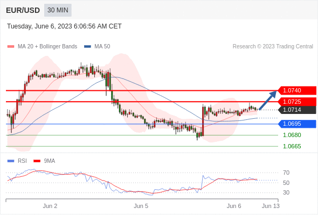Click the RSI legend label
This screenshot has width=318, height=215.
22,161
